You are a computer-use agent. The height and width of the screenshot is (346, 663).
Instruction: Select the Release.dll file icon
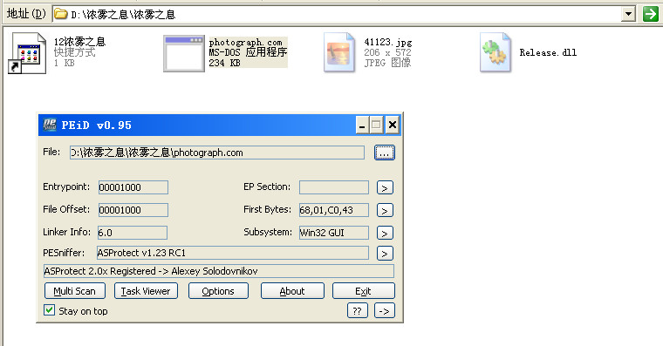496,53
